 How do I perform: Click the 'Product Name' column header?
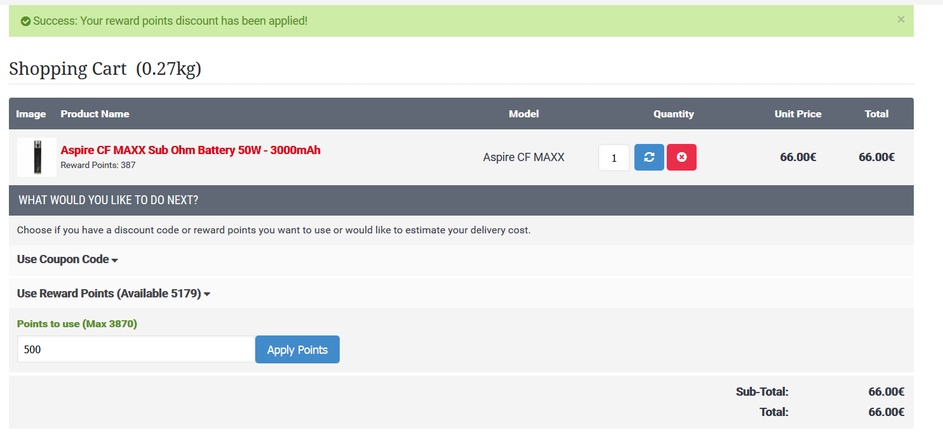pyautogui.click(x=95, y=114)
